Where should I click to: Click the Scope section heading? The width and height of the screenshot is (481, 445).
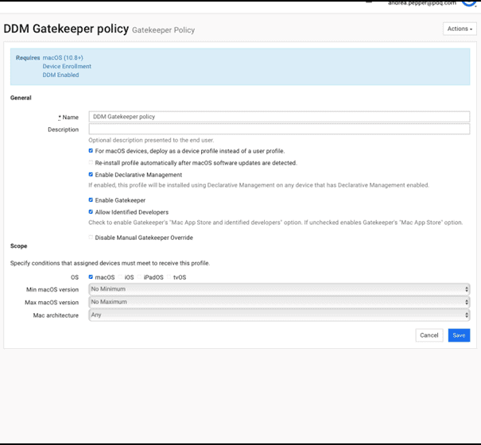[x=19, y=246]
